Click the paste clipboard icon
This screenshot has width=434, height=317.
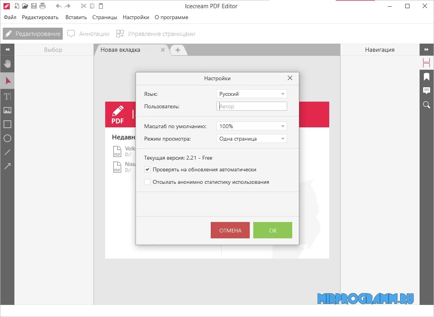point(101,6)
